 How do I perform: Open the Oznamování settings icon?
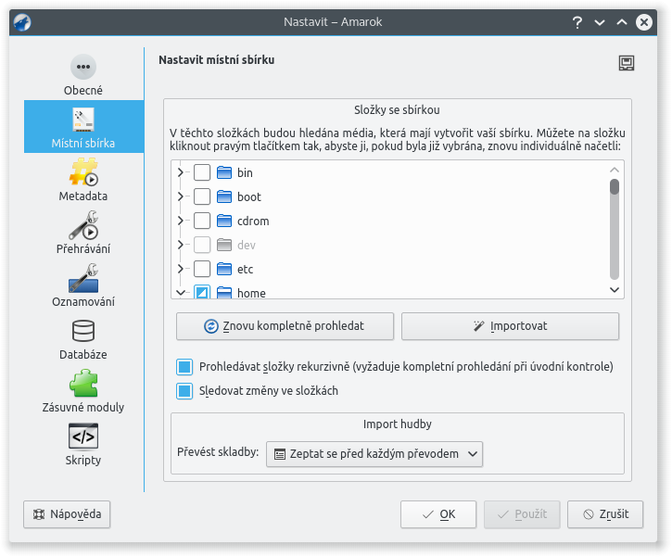(x=83, y=278)
